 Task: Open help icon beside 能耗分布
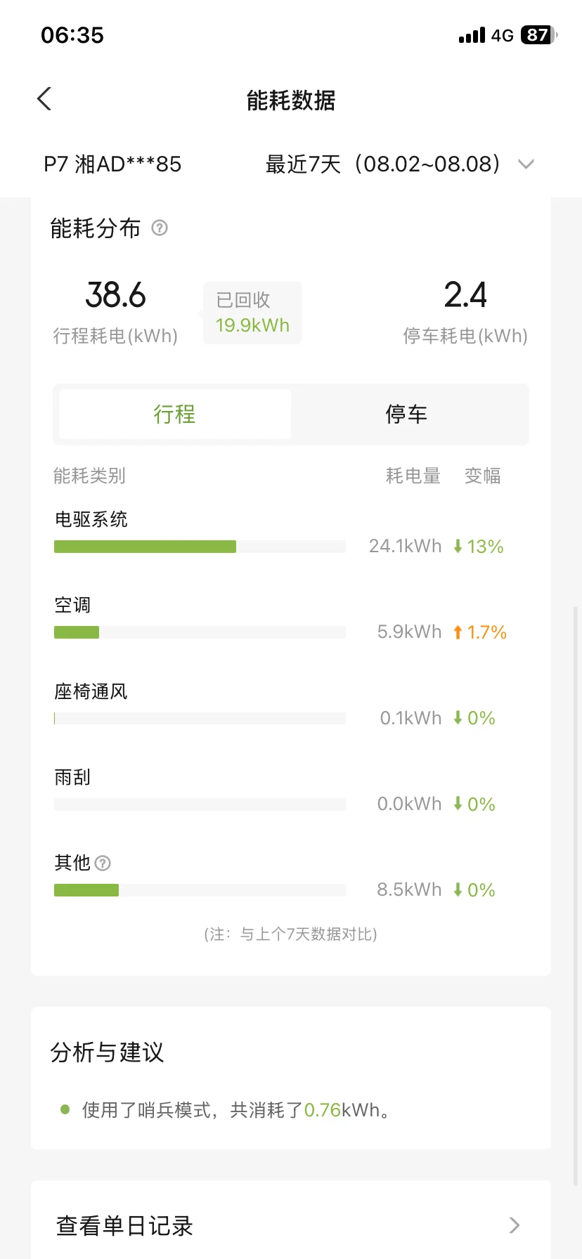click(160, 228)
